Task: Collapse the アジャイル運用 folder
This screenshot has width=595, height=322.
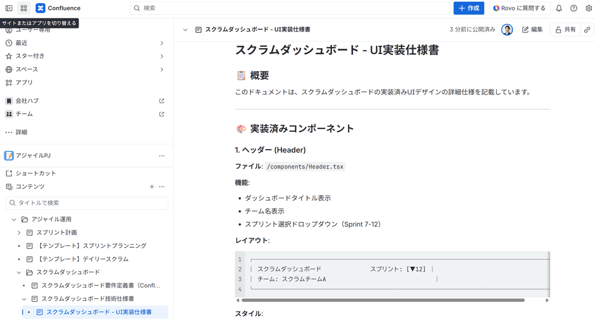Action: point(14,219)
